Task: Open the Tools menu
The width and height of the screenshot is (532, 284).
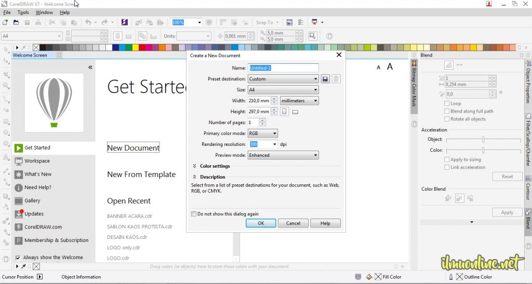Action: pyautogui.click(x=23, y=12)
